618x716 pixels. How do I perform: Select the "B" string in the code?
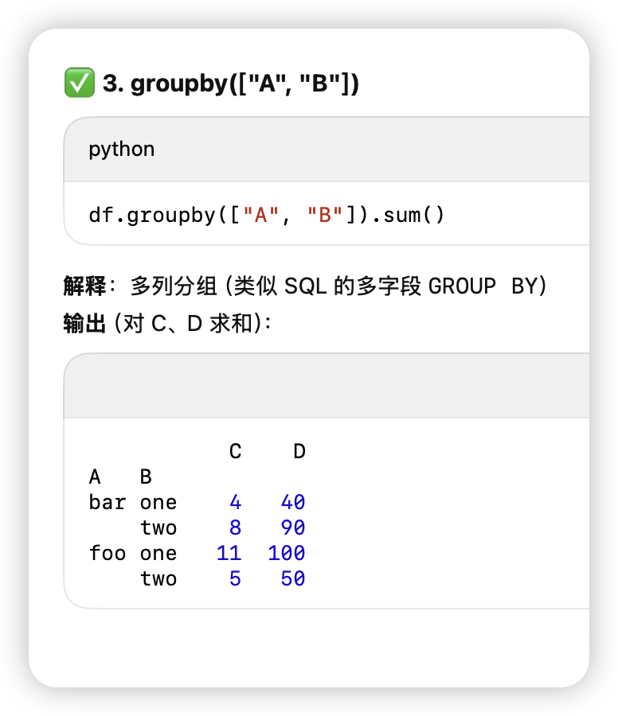(325, 215)
